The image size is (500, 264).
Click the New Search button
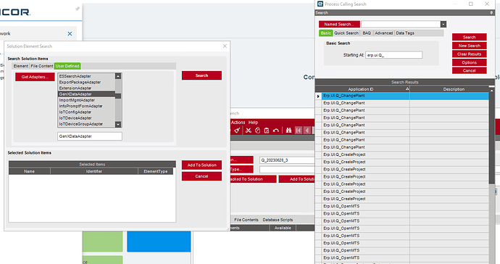coord(469,46)
